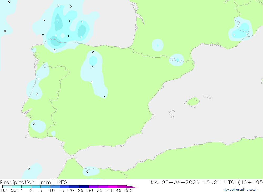
Task: Select the legend swatch between 2 and 5
Action: coord(36,187)
